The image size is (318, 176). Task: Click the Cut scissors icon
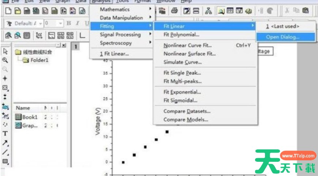(x=287, y=11)
